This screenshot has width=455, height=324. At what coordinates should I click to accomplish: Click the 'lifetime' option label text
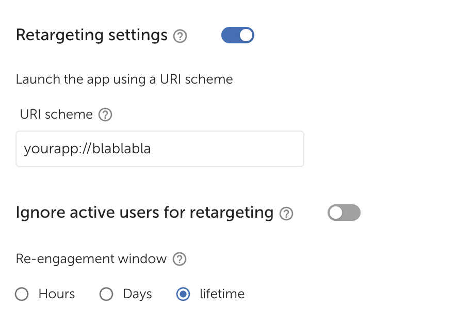pos(222,294)
